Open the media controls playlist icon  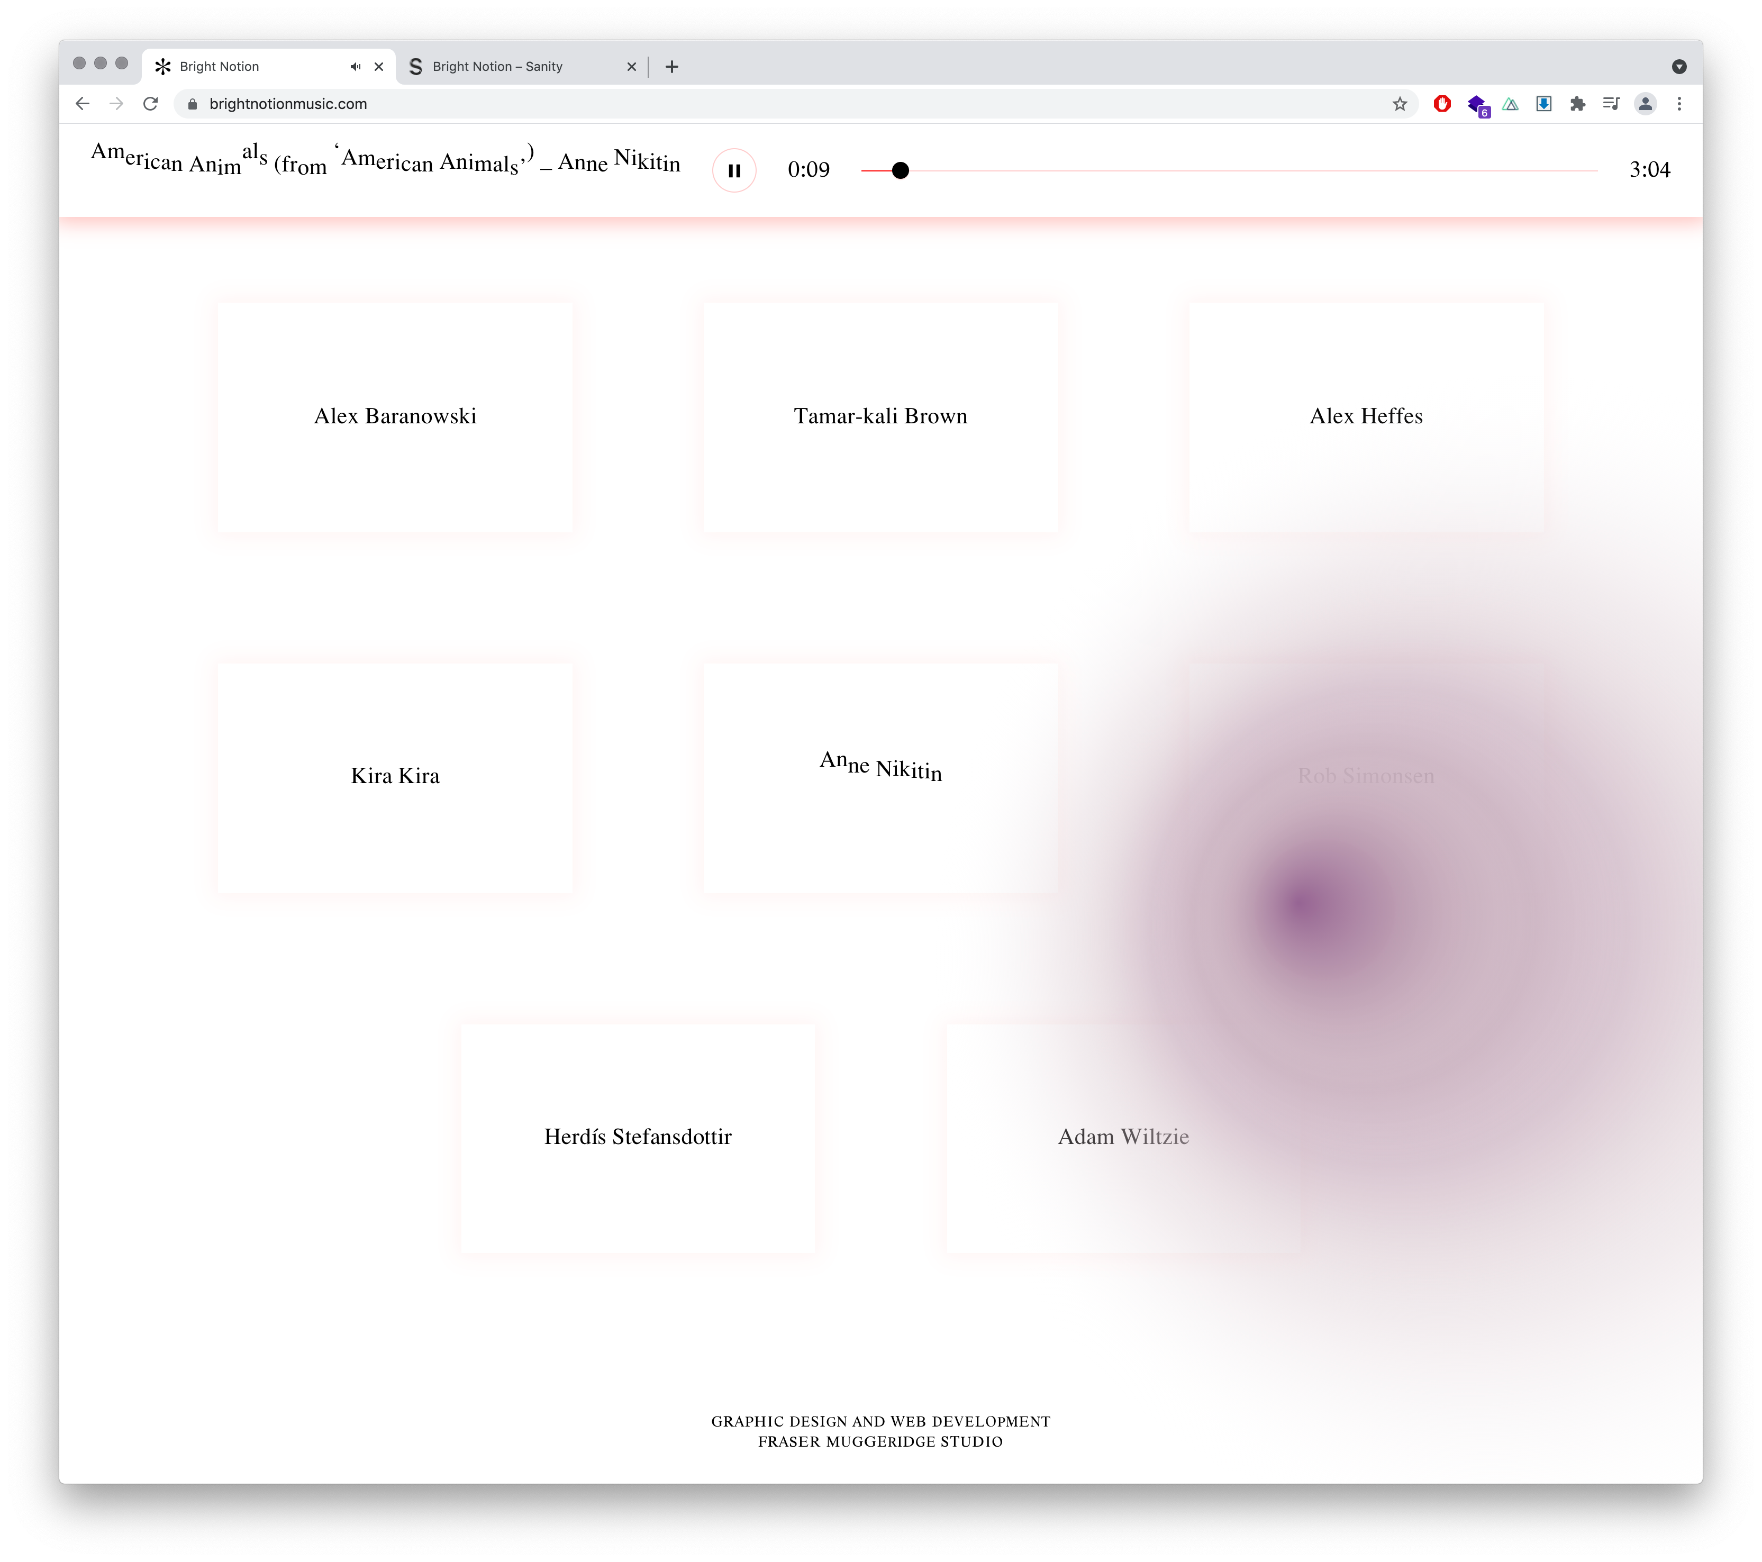pyautogui.click(x=1610, y=104)
